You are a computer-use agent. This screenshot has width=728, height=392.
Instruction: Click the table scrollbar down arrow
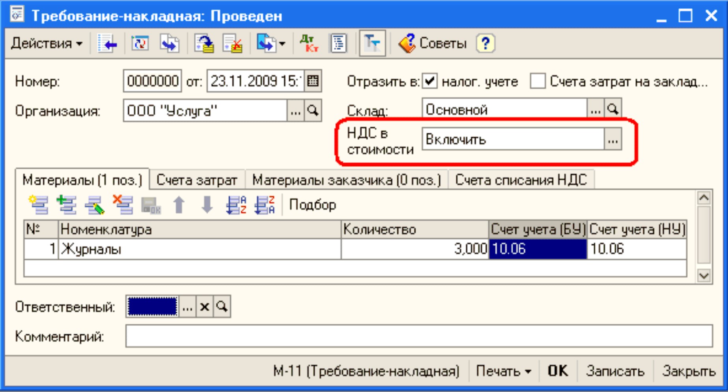[x=704, y=275]
